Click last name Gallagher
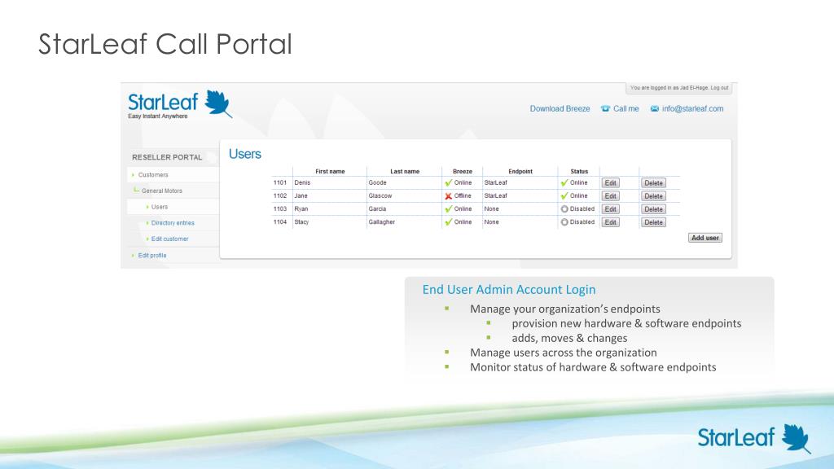Image resolution: width=834 pixels, height=469 pixels. [382, 221]
